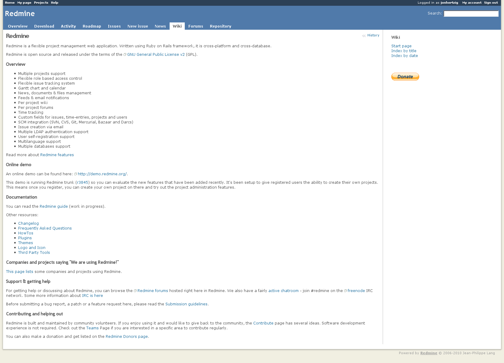
Task: Open the Forums tab
Action: tap(196, 26)
